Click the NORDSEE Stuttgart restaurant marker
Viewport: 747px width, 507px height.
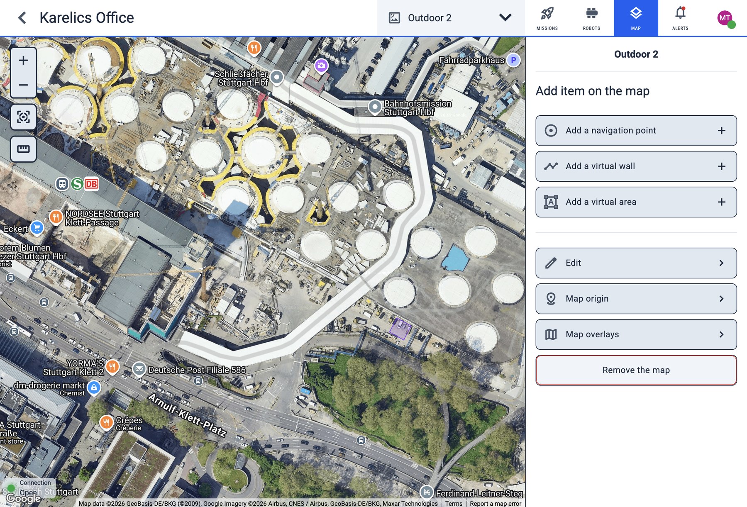(x=56, y=217)
